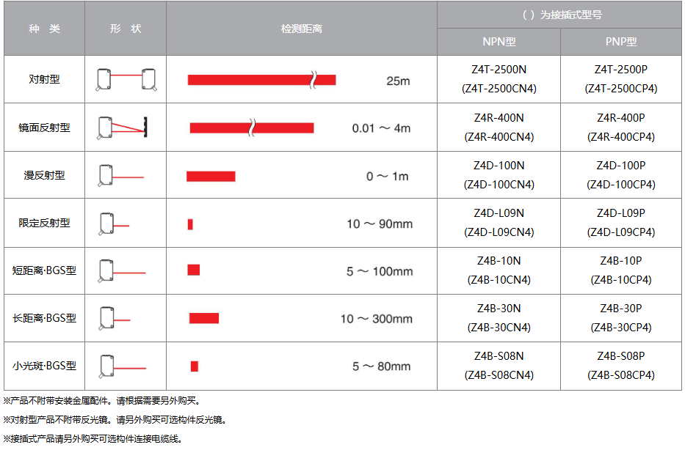
Task: Click the 小光斑·BGS型 sensor shape icon
Action: 121,366
